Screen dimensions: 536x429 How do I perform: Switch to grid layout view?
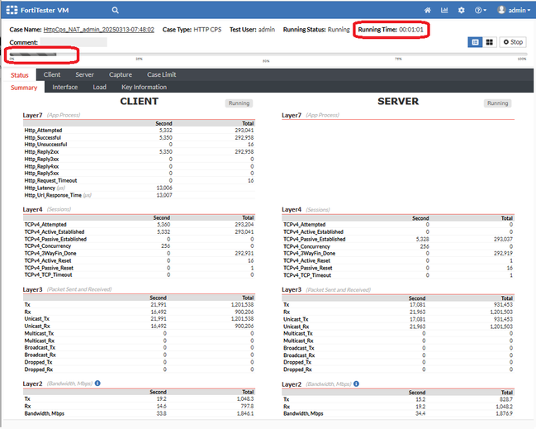point(489,41)
